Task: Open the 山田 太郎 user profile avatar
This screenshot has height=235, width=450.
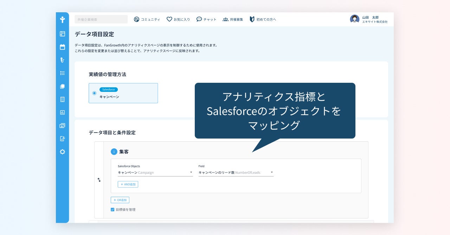Action: tap(354, 19)
